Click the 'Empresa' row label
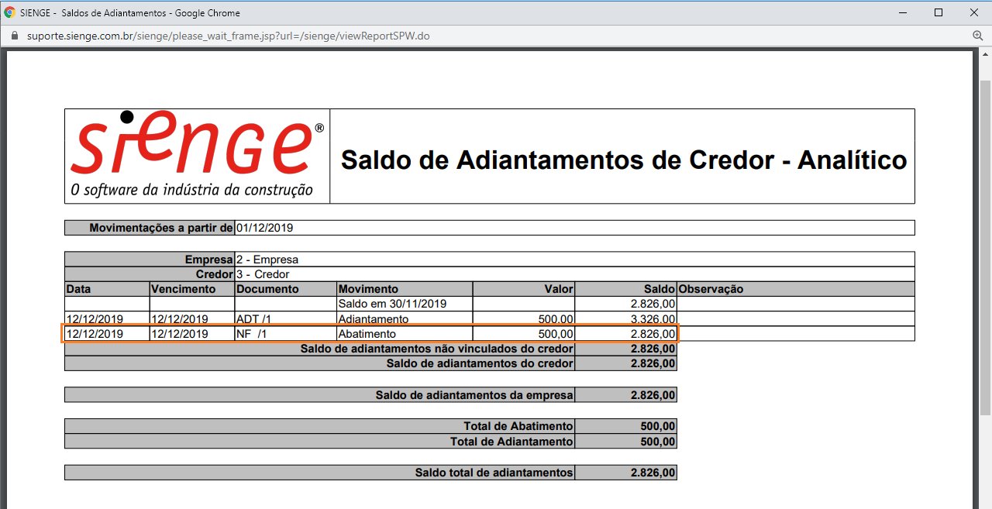Image resolution: width=992 pixels, height=509 pixels. (x=208, y=260)
